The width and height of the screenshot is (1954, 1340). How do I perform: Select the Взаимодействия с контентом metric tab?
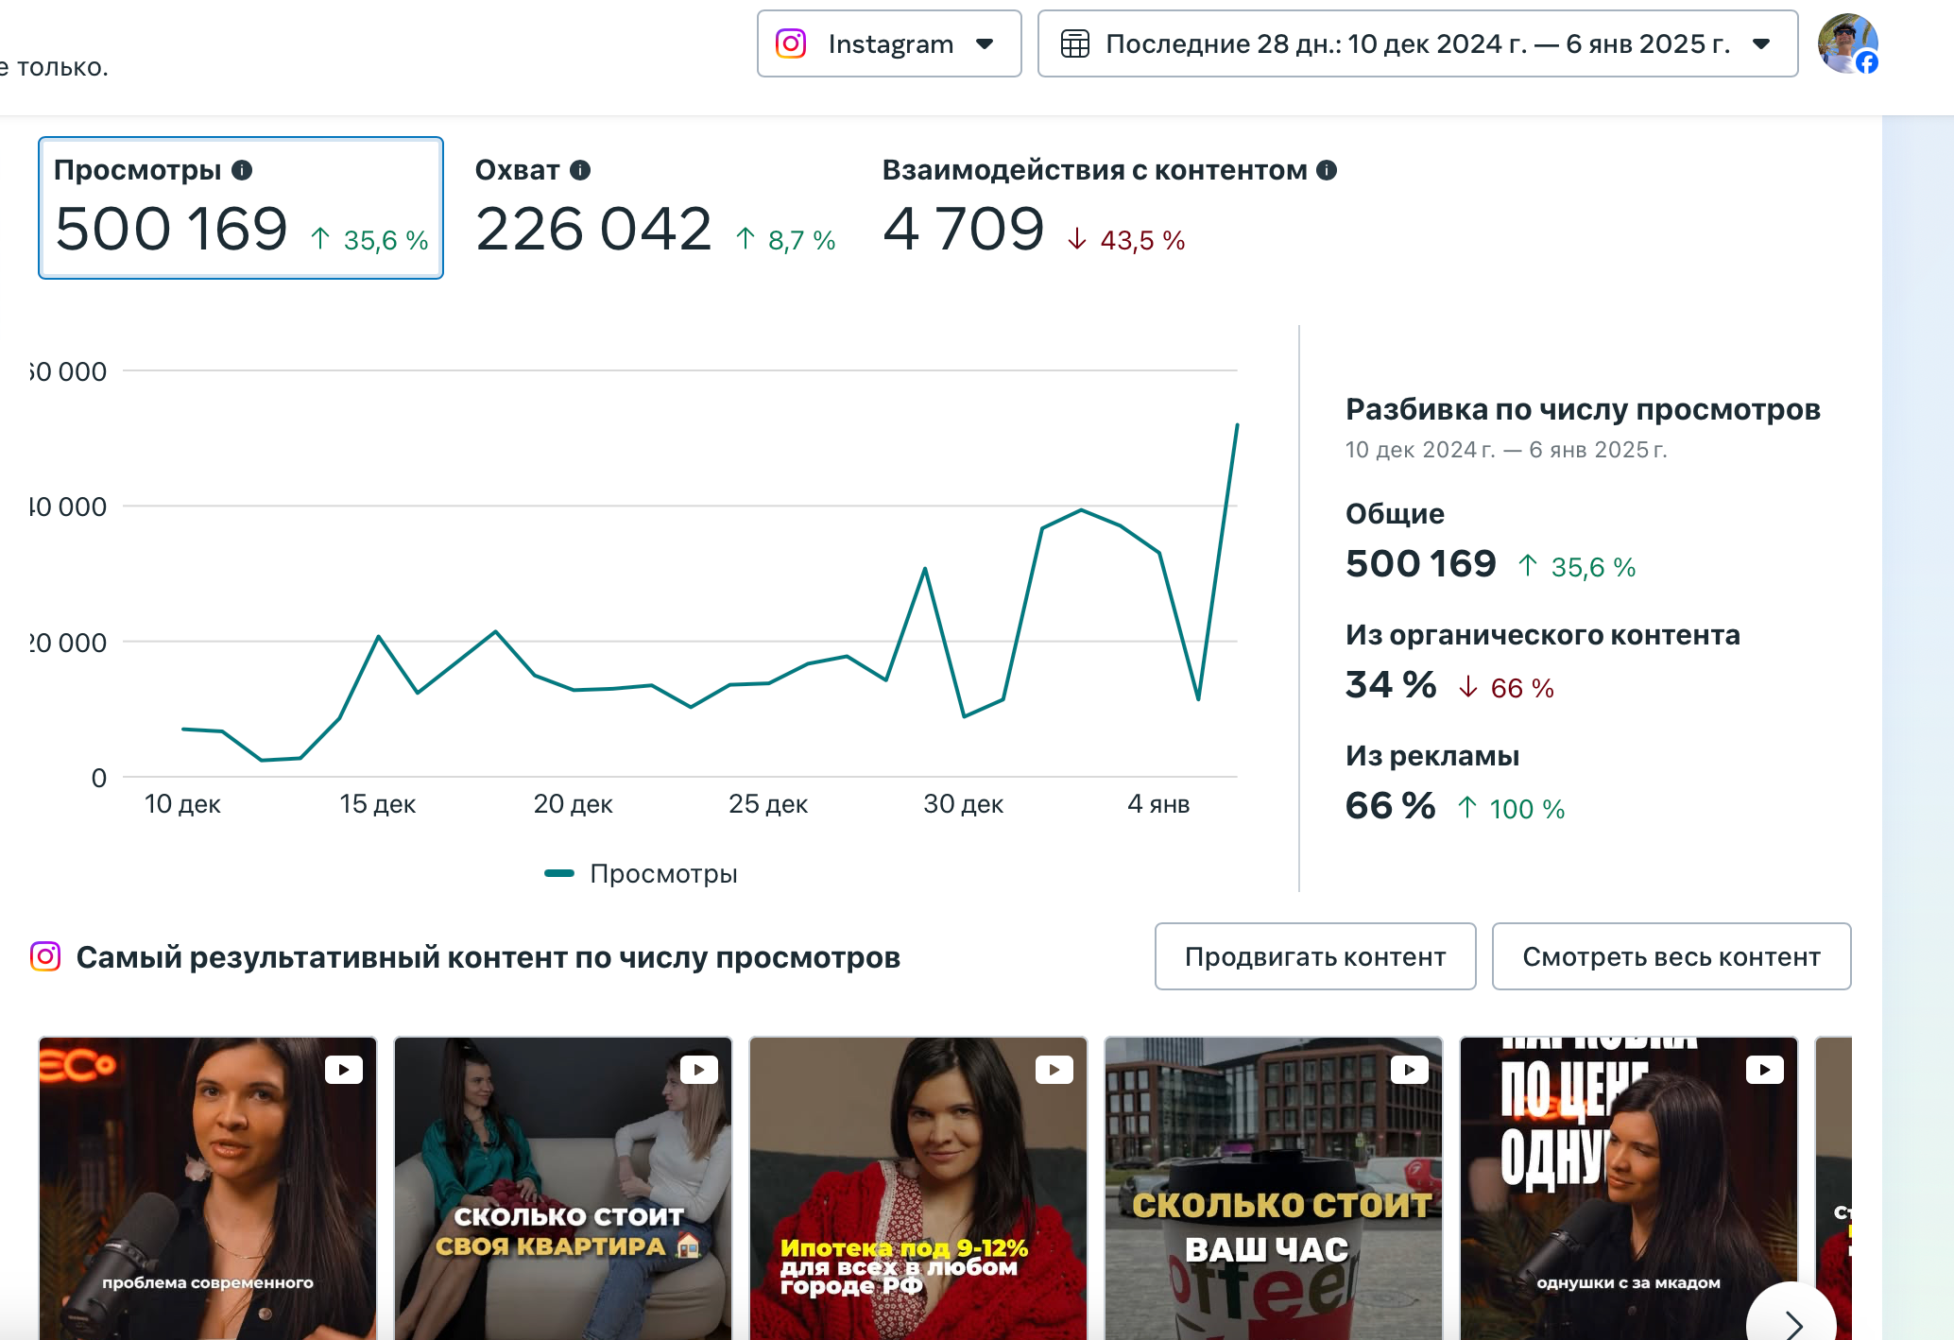click(x=1109, y=208)
